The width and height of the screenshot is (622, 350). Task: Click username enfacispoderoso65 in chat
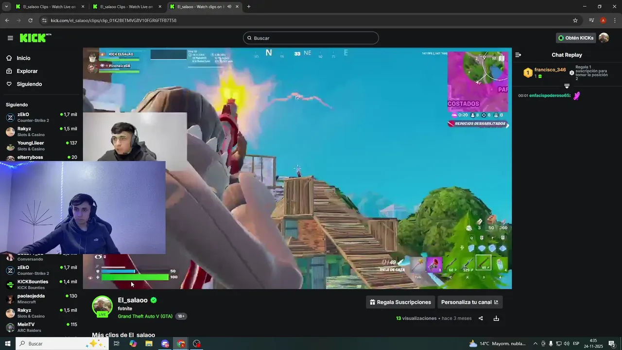coord(550,96)
